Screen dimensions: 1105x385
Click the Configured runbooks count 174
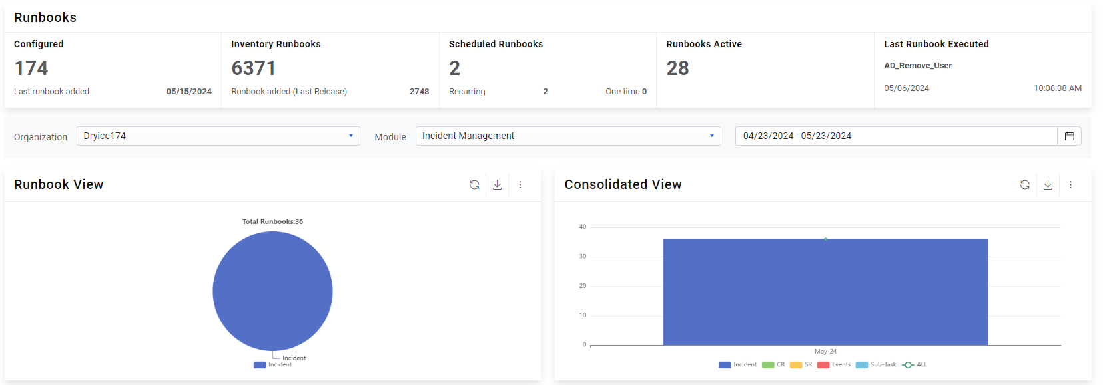tap(31, 68)
